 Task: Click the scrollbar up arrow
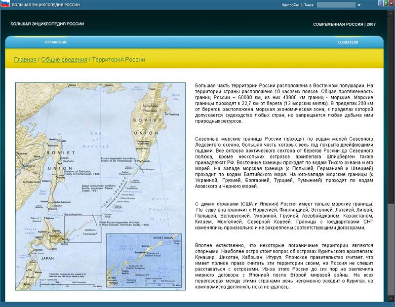pyautogui.click(x=391, y=13)
